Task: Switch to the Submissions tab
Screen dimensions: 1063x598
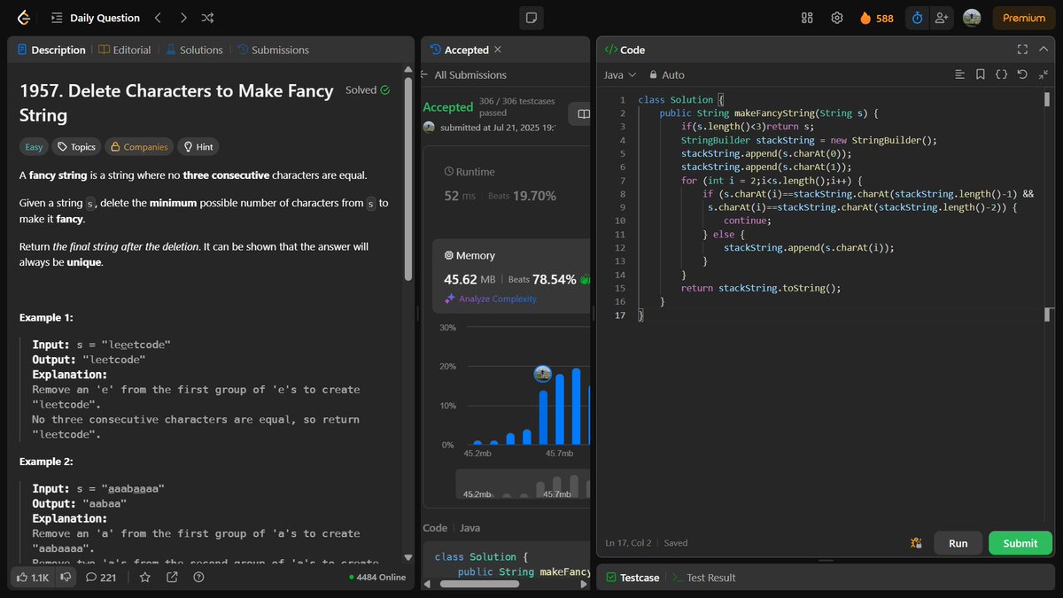Action: (x=273, y=50)
